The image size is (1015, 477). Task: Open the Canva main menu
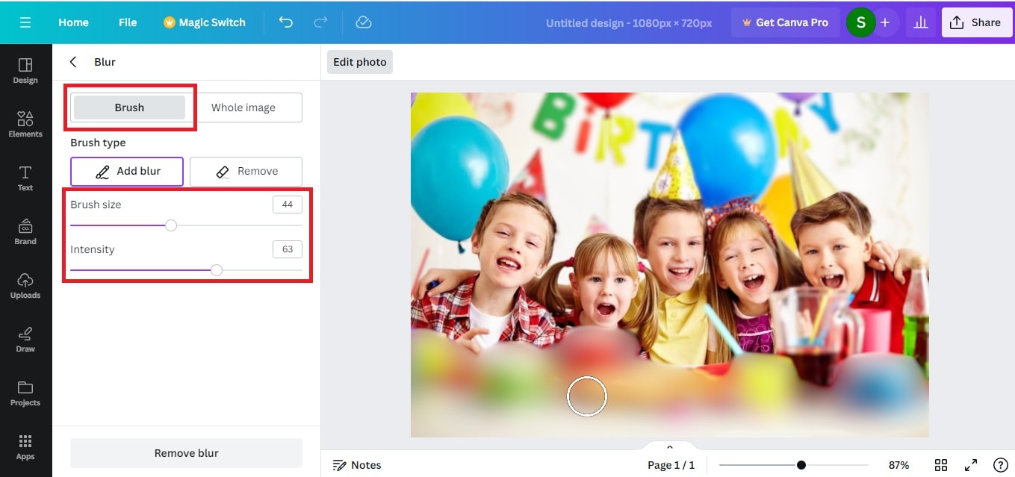coord(25,22)
